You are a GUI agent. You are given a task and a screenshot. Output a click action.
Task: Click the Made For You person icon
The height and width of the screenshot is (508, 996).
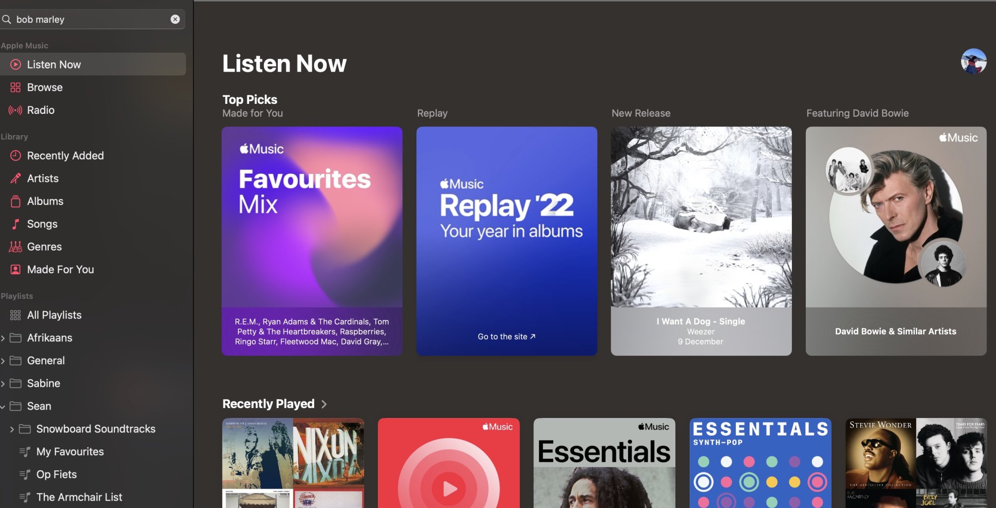click(x=15, y=269)
